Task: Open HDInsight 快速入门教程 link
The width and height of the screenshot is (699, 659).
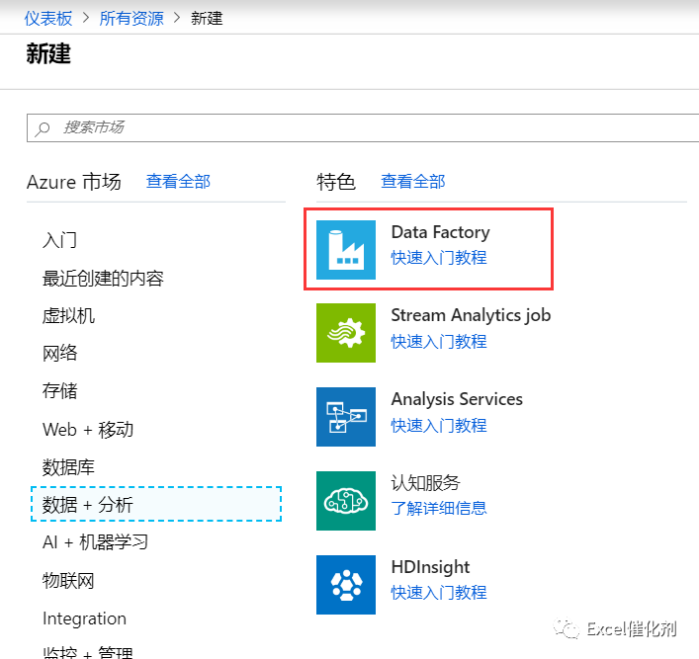Action: pos(439,592)
